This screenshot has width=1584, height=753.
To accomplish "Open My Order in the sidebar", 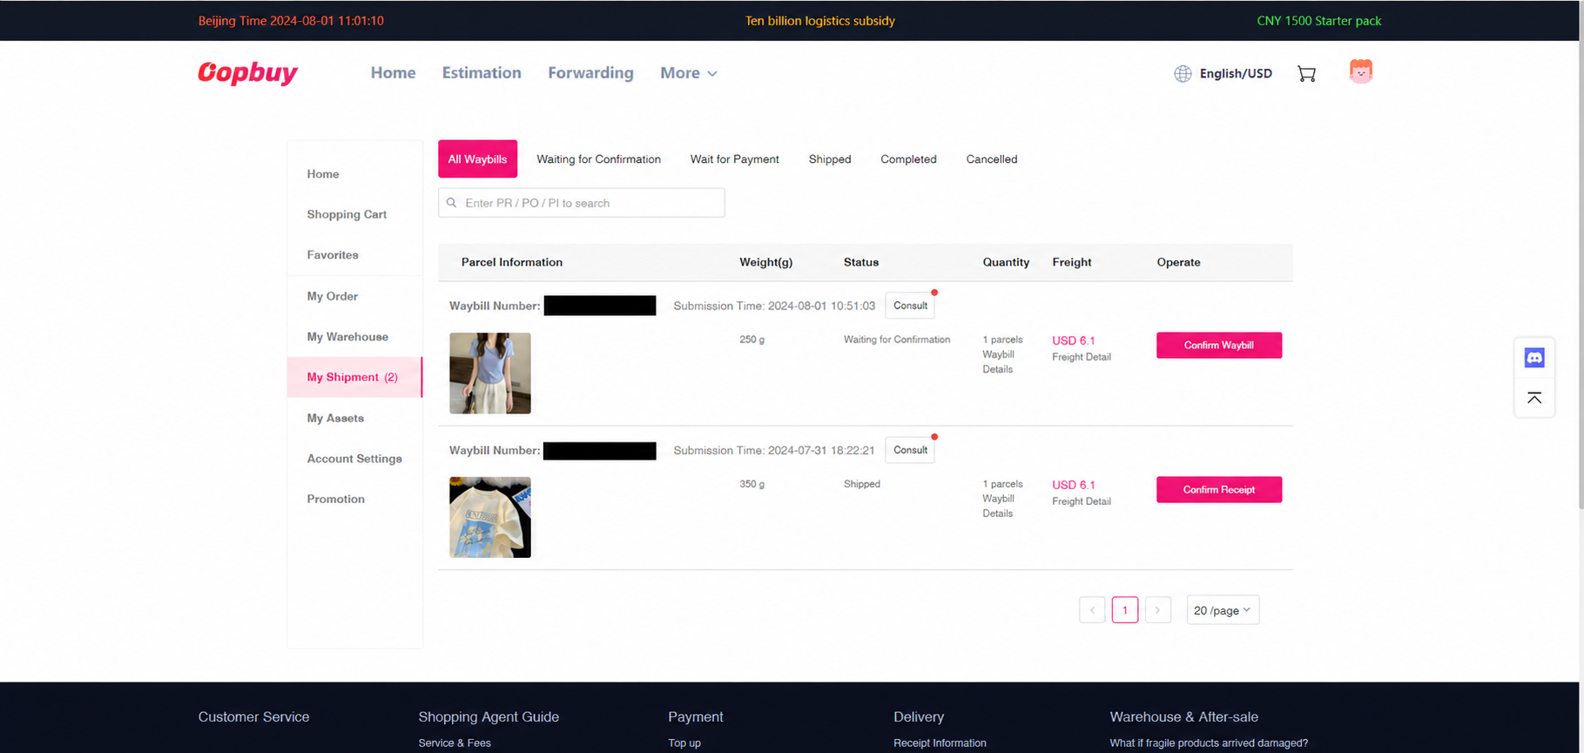I will pos(333,296).
